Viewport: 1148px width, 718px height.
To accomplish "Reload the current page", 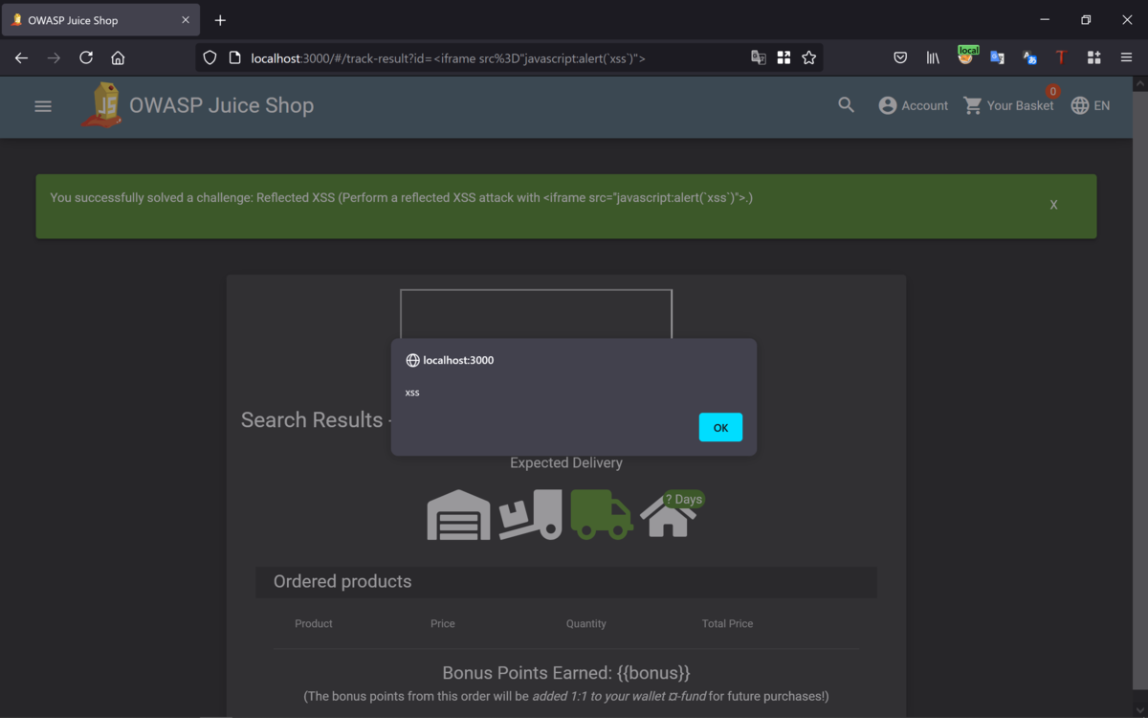I will (86, 57).
